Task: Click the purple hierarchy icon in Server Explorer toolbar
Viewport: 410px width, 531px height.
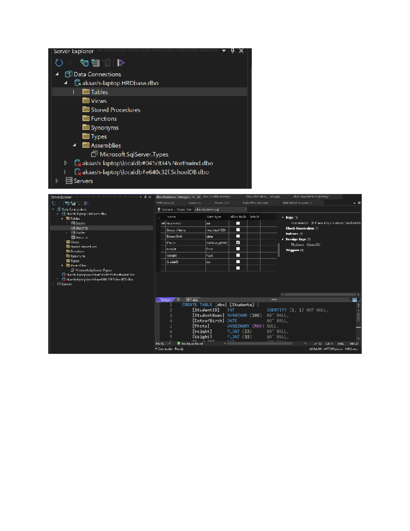Action: point(120,62)
